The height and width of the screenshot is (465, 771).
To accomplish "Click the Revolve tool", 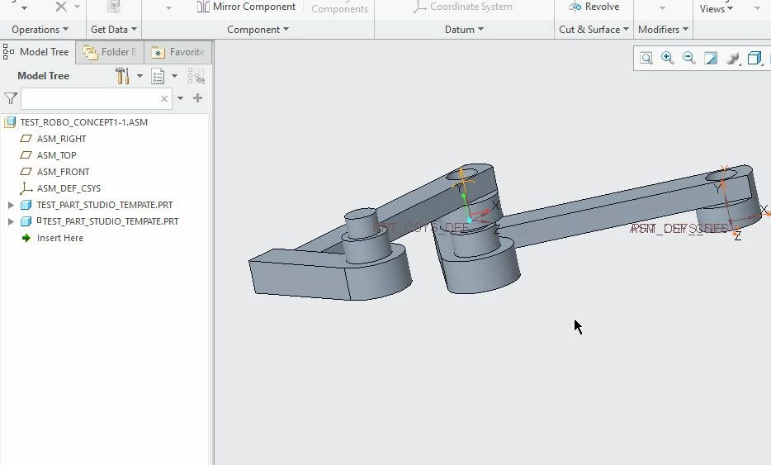I will (x=594, y=7).
